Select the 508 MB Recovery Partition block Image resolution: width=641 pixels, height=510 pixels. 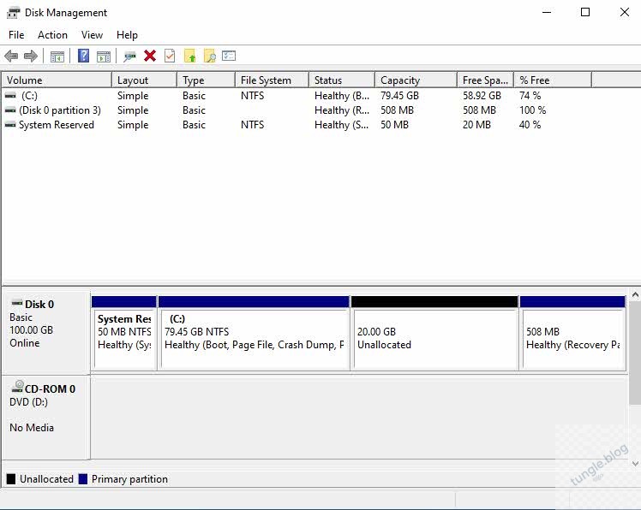pyautogui.click(x=572, y=333)
